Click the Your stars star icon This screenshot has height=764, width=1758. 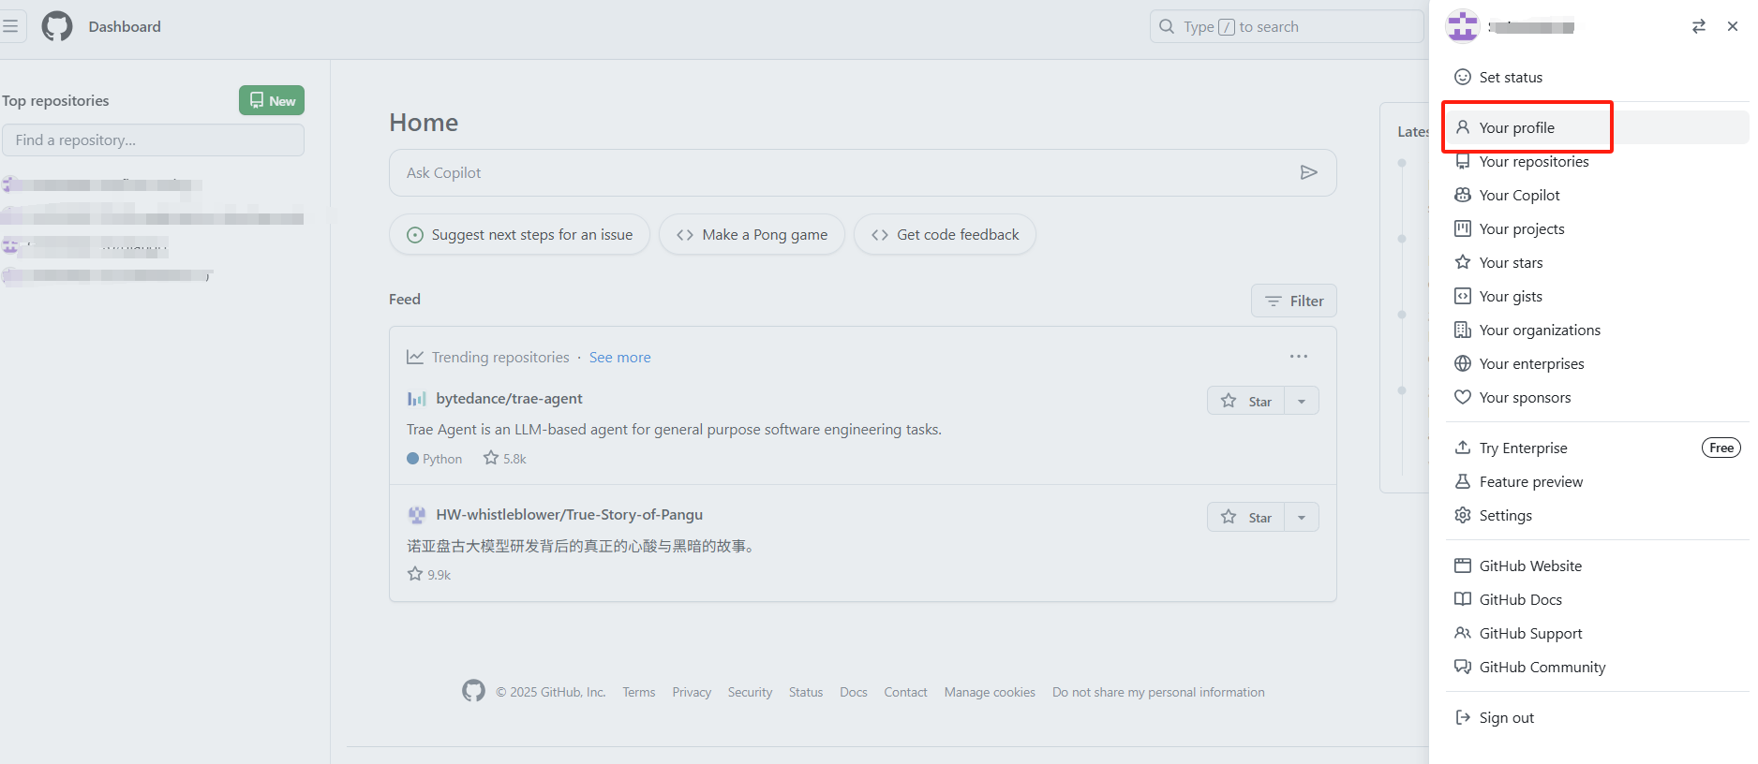[x=1463, y=262]
